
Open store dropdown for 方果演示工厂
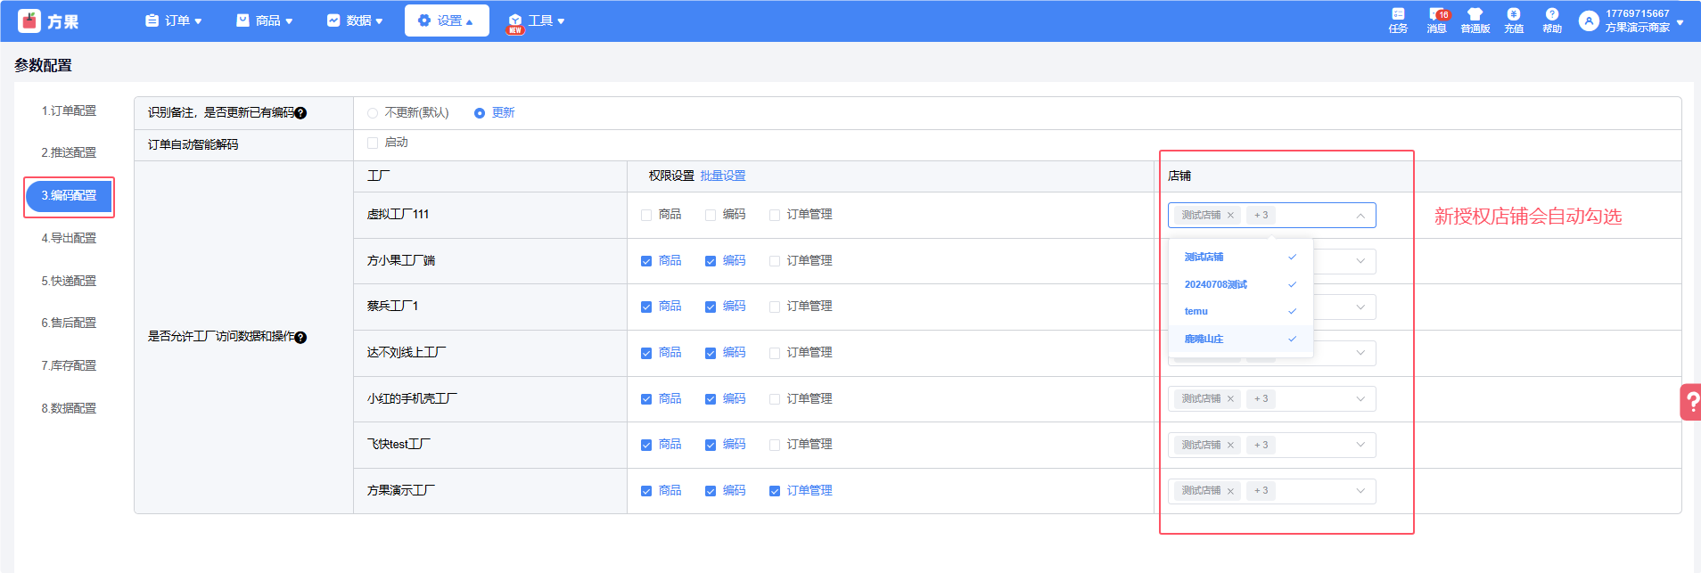tap(1360, 491)
